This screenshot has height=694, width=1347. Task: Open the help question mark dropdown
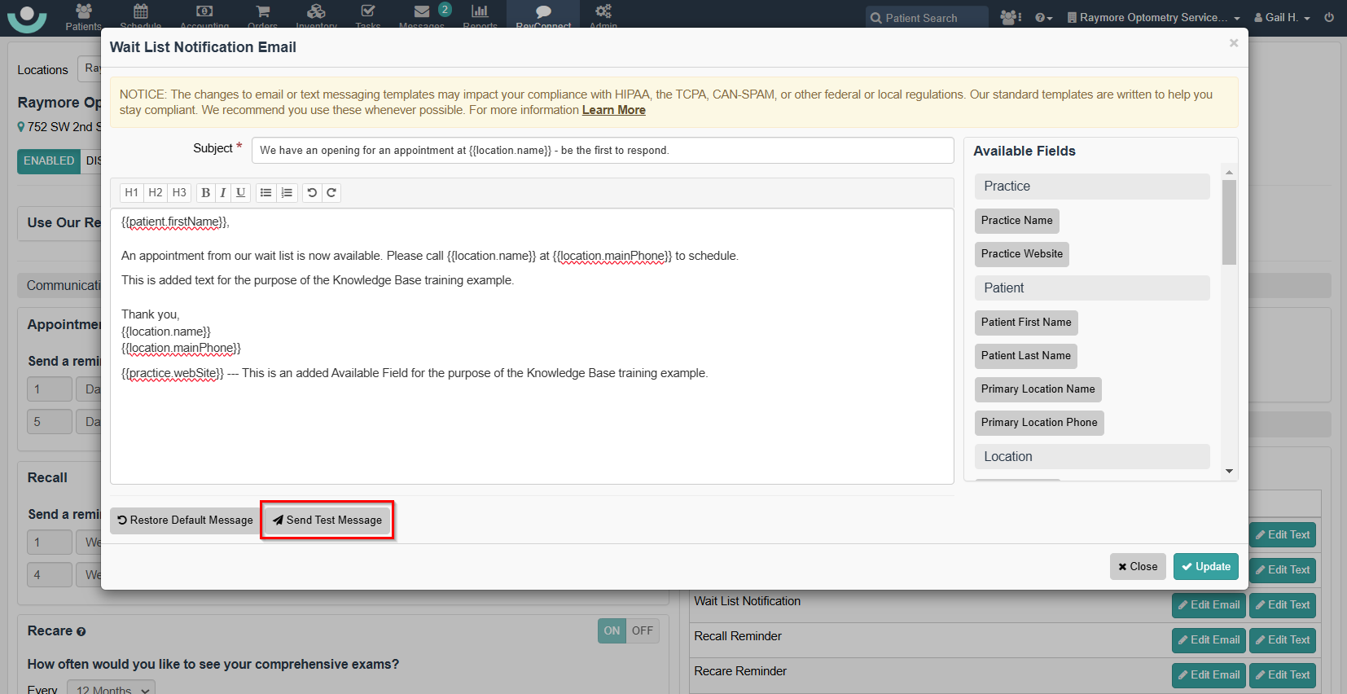[1043, 17]
